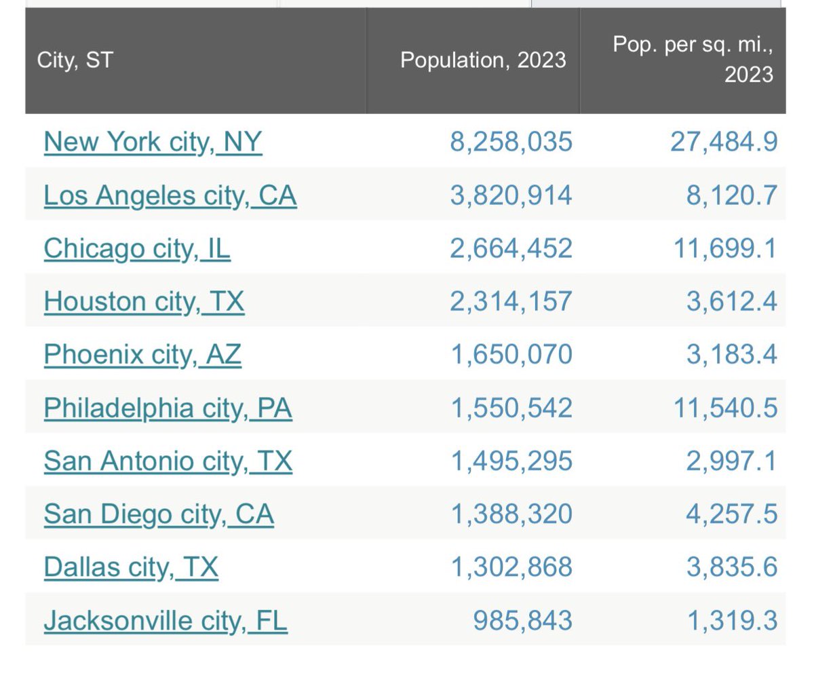814x688 pixels.
Task: Open the New York city, NY link
Action: pyautogui.click(x=153, y=142)
